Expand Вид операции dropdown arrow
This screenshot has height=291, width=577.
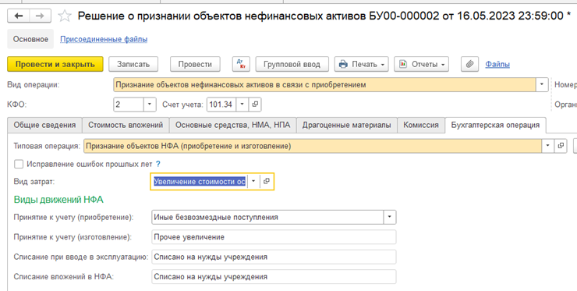(x=542, y=85)
